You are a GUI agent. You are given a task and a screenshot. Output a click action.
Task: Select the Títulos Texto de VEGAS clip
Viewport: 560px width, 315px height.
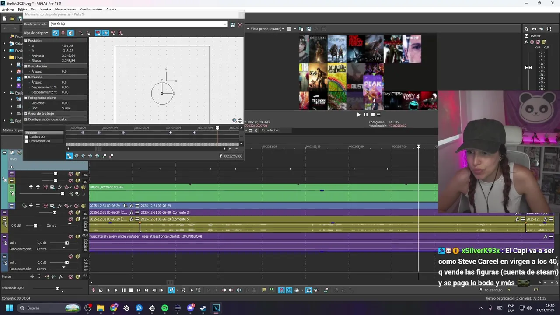(x=263, y=193)
